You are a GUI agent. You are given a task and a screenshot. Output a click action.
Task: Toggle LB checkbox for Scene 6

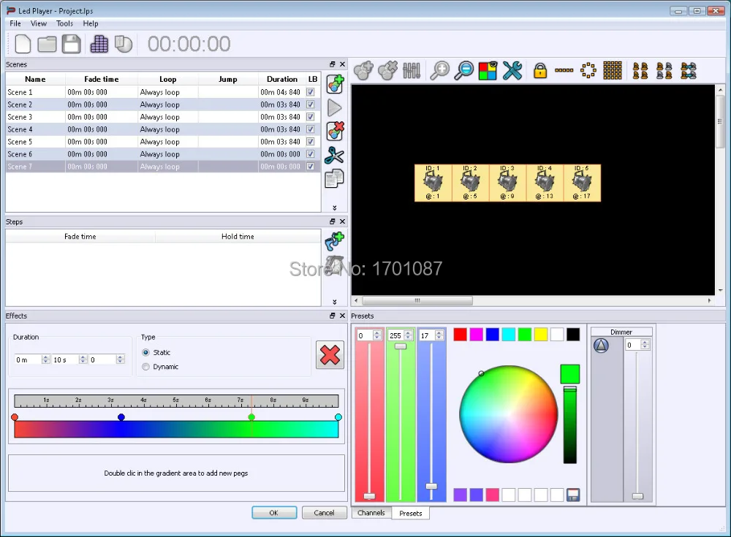point(311,154)
